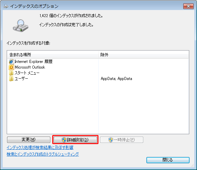Click the shield icon on 一時停止 button
The image size is (197, 170).
pos(111,140)
